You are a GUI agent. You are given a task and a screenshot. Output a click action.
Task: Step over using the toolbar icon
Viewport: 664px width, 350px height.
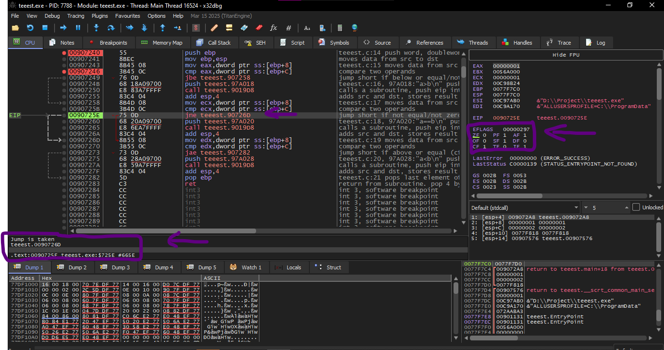pyautogui.click(x=111, y=28)
